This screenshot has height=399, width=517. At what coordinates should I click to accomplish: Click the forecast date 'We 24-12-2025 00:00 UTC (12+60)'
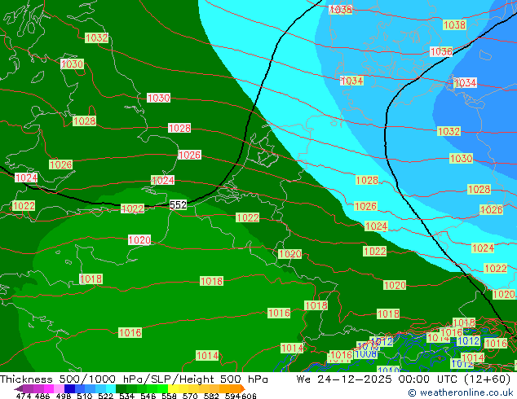click(x=404, y=379)
